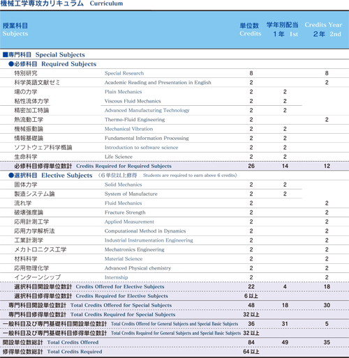Screen dimensions: 349x358
Task: Click Advanced Manufacturing Technology subject
Action: pos(147,110)
